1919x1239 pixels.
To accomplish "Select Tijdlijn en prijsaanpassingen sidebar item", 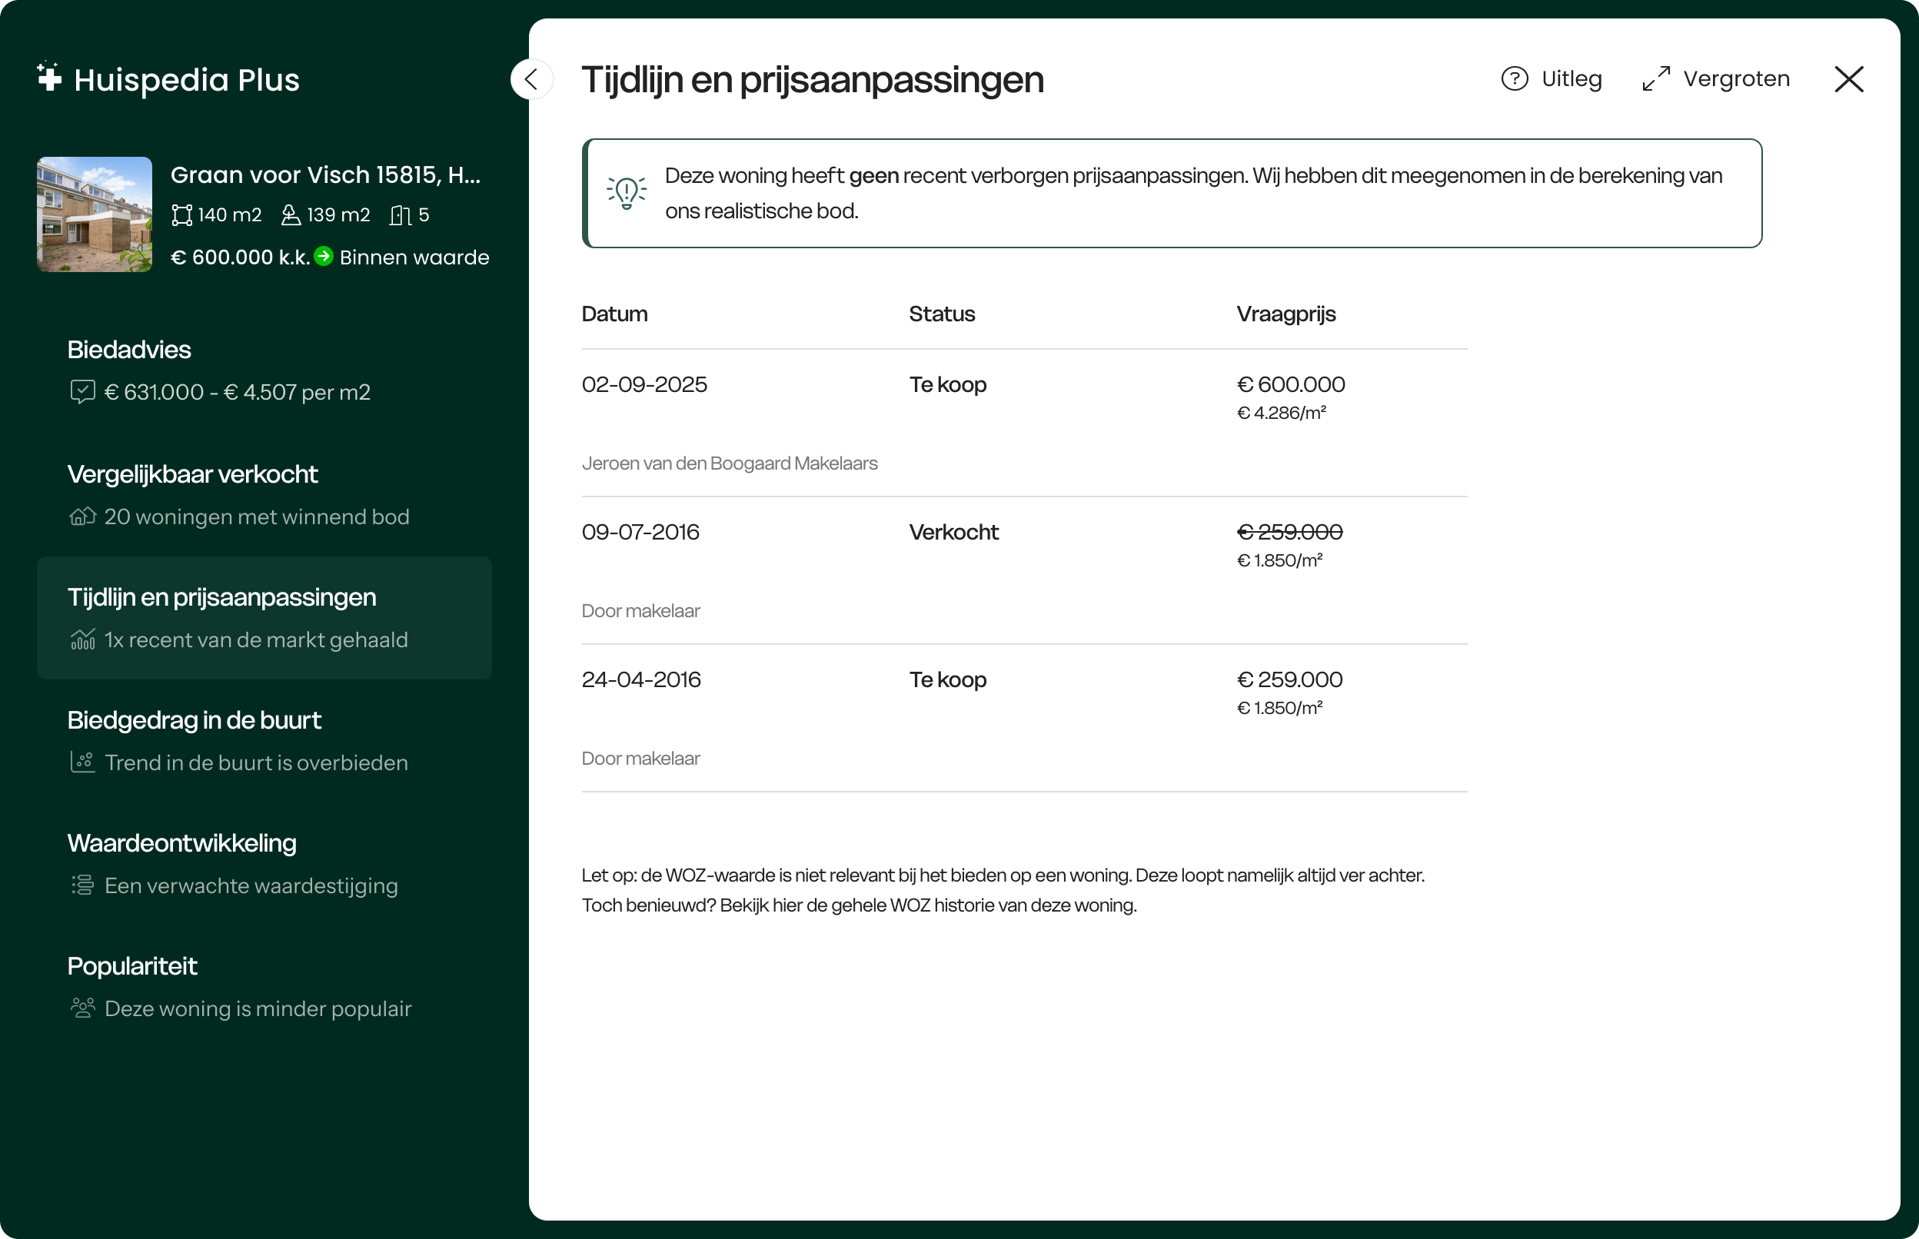I will tap(221, 598).
